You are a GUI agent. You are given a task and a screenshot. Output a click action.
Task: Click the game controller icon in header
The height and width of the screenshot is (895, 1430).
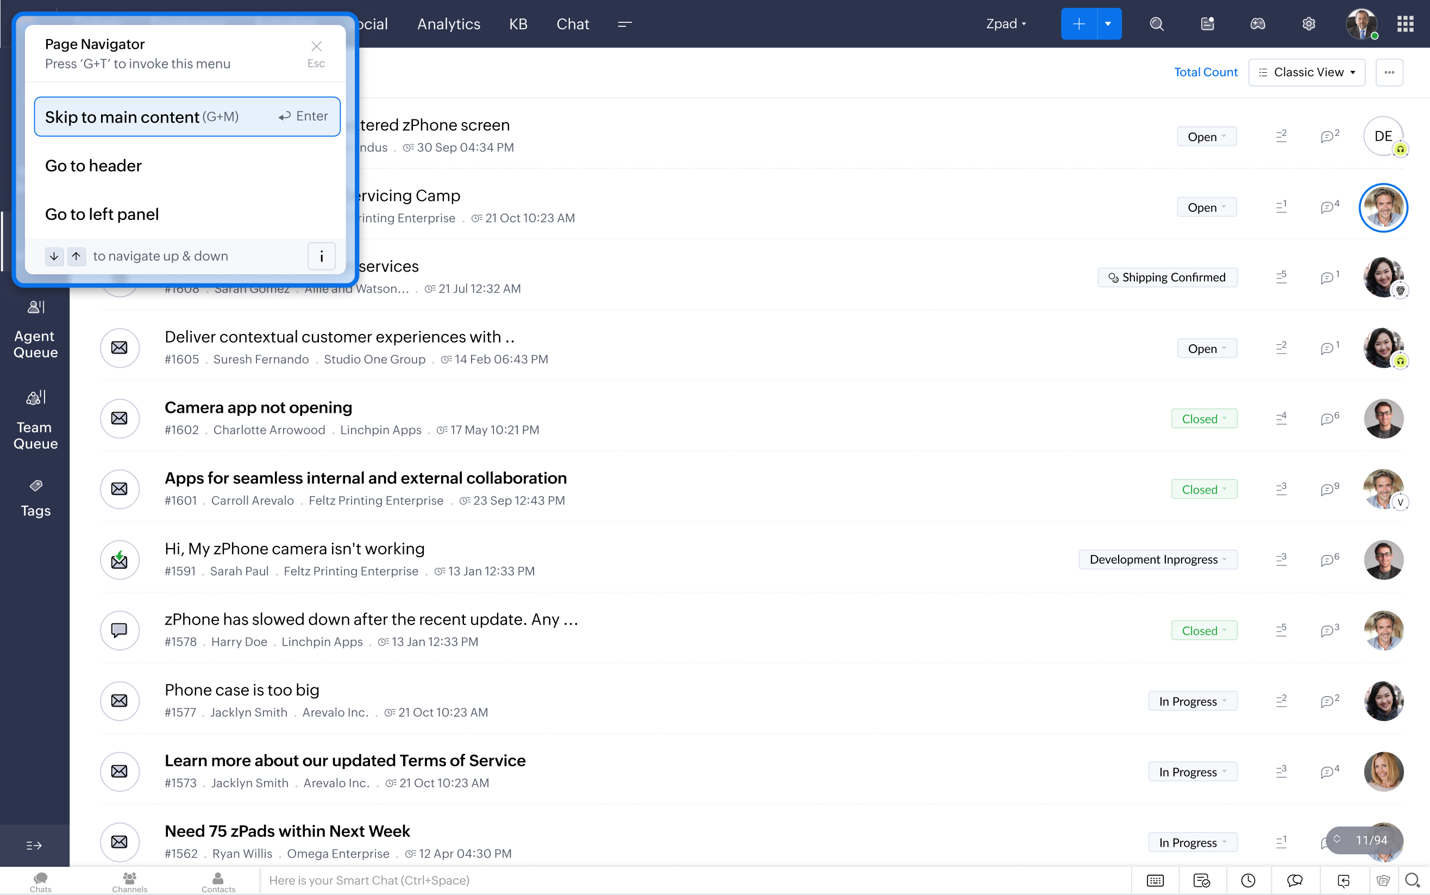coord(1258,24)
